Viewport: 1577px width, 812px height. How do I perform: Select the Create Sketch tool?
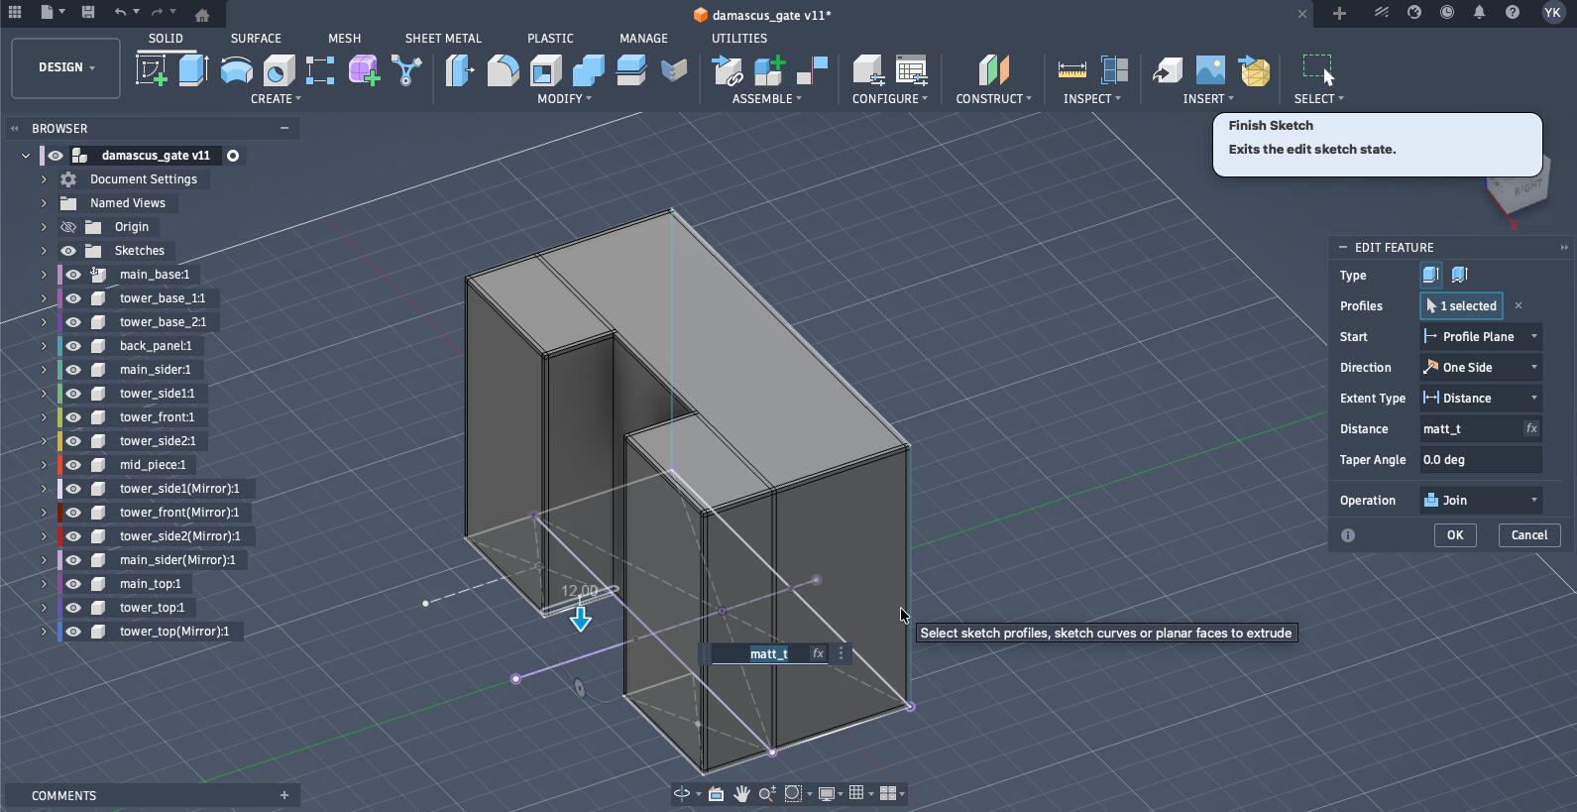pyautogui.click(x=152, y=70)
